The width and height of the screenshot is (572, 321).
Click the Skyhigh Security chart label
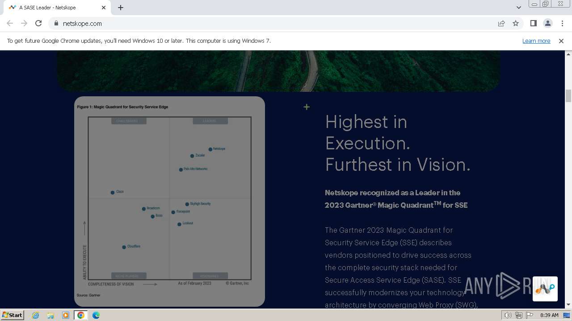click(200, 204)
